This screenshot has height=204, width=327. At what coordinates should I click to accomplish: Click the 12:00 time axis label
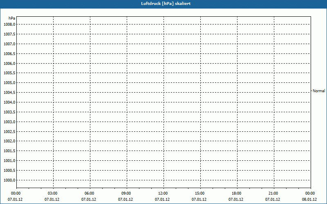(163, 193)
